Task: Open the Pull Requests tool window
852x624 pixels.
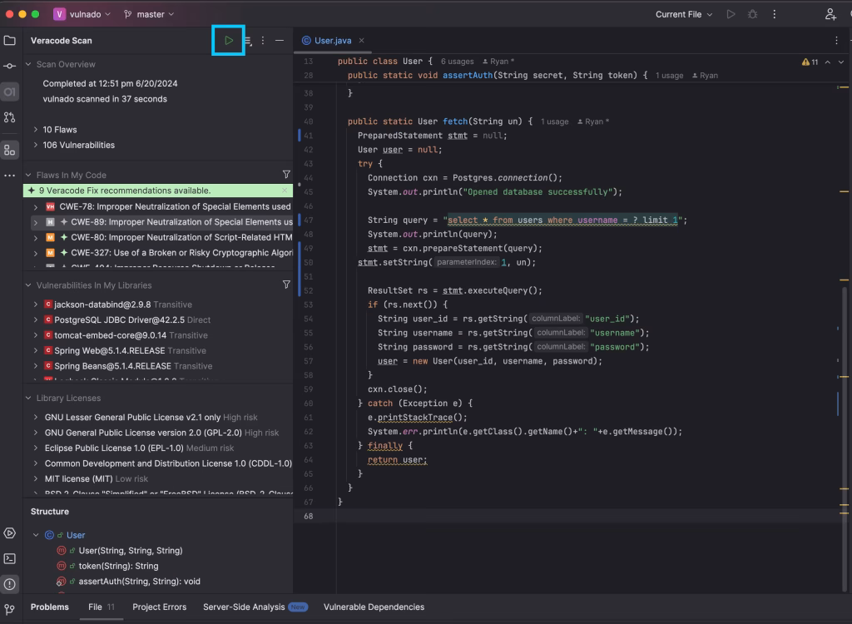Action: coord(10,116)
